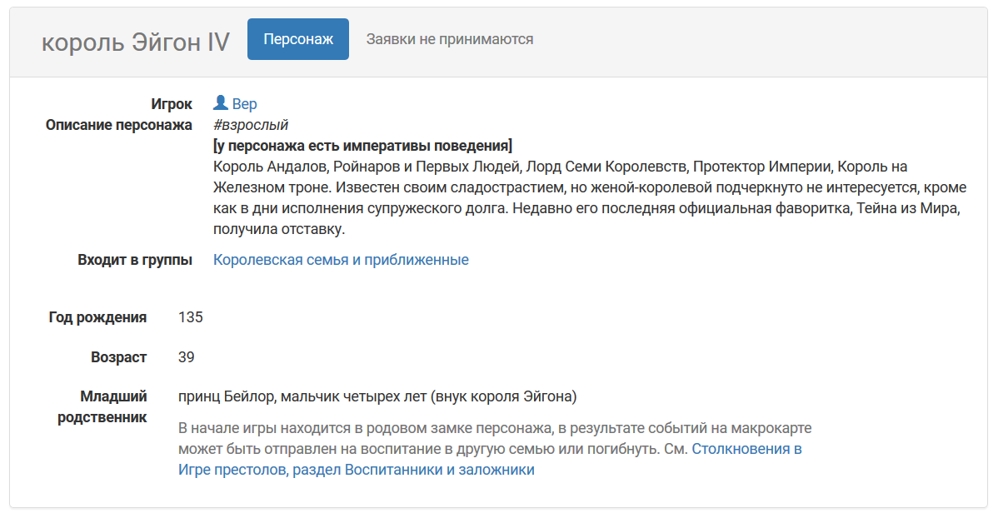998x518 pixels.
Task: Click the Игрок field label
Action: pos(172,104)
